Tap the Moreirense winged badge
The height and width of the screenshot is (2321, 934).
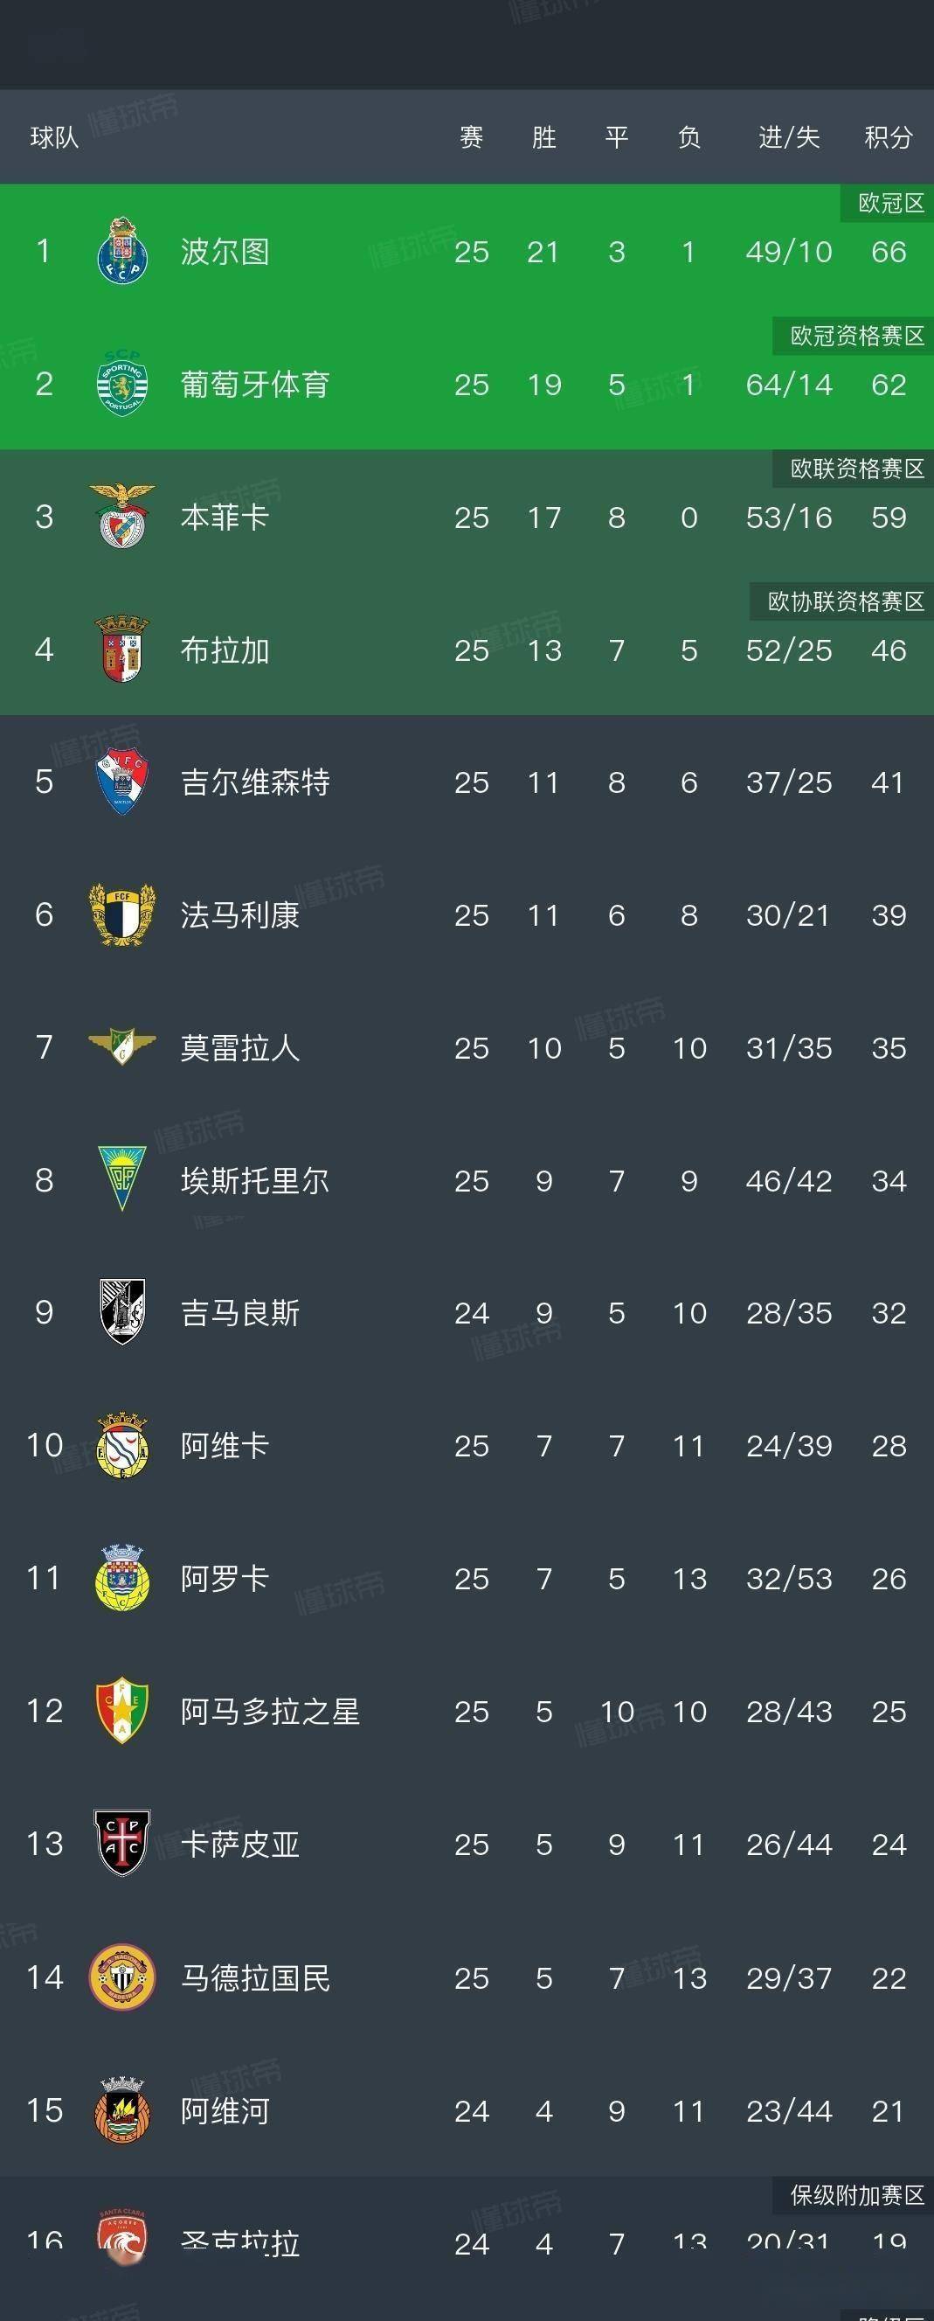(121, 1047)
